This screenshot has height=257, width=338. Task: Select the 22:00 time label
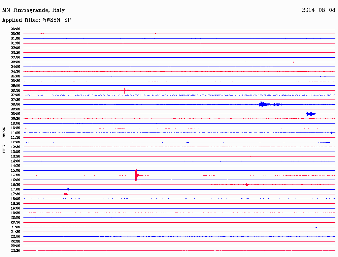16,237
